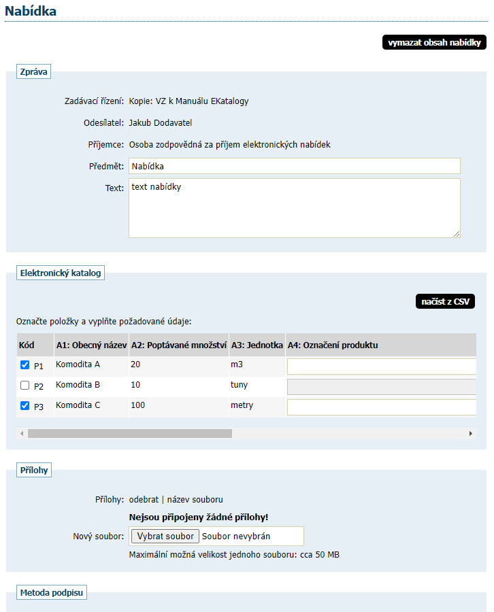Click the catalog table's left scroll arrow
494x612 pixels.
click(x=22, y=433)
